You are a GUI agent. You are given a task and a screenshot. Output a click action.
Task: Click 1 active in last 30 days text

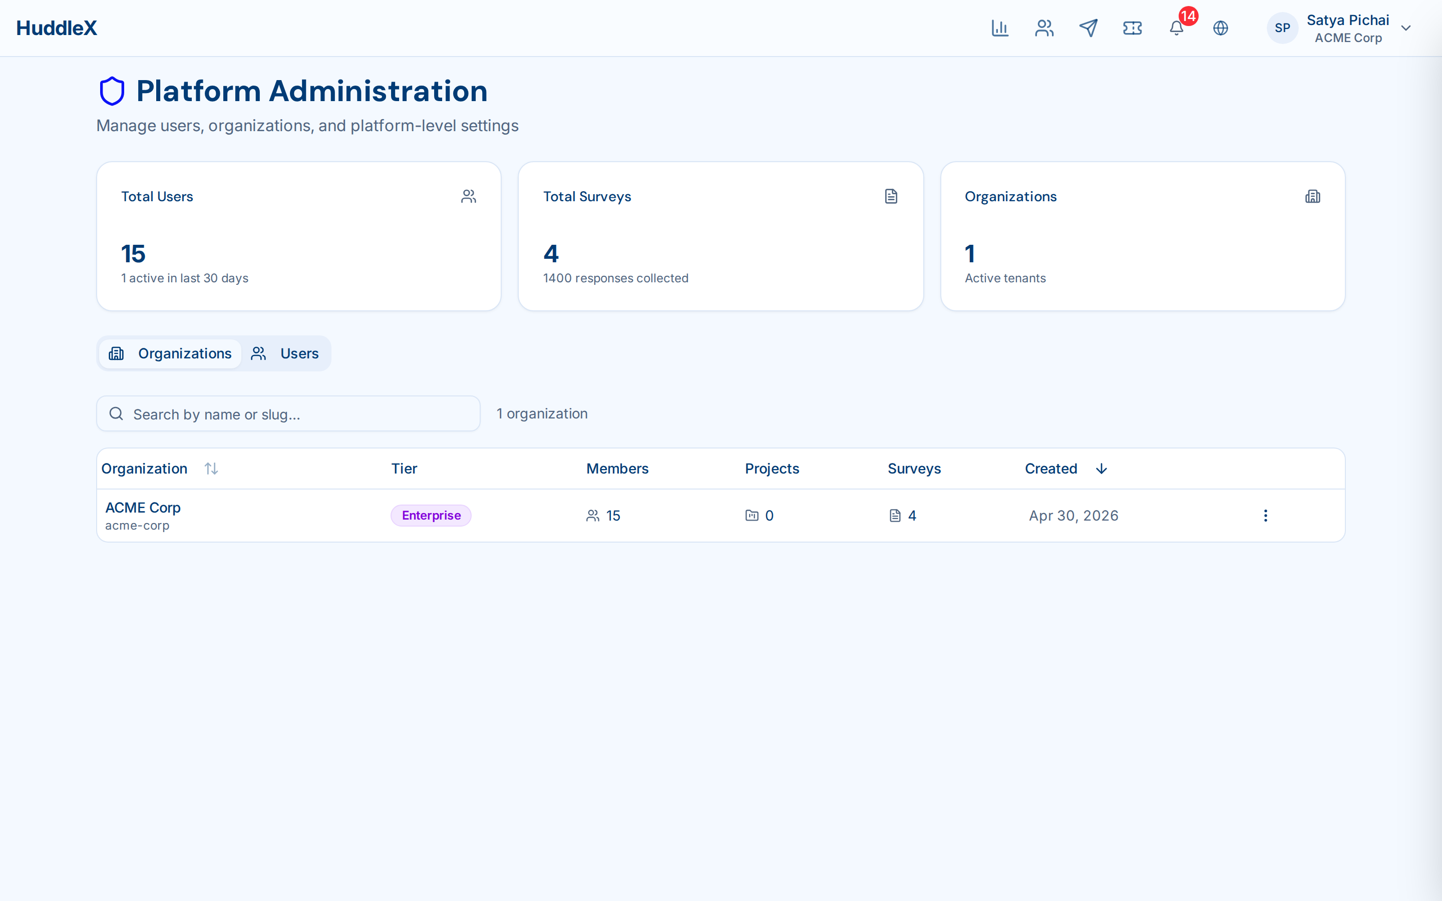(x=185, y=278)
